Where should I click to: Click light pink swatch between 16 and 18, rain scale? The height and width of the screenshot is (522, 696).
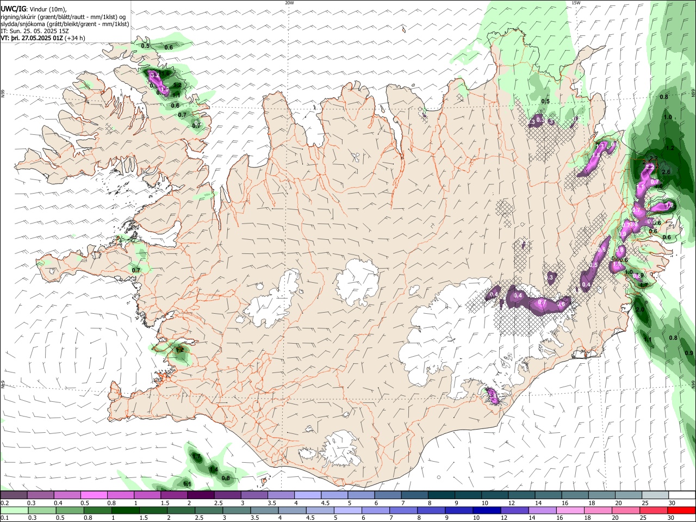tap(570, 511)
